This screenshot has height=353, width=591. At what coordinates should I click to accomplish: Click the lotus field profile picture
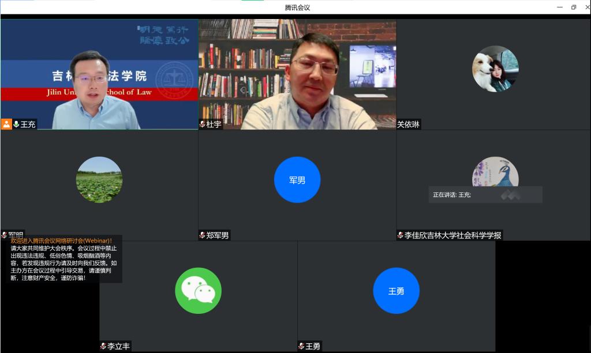pos(99,180)
